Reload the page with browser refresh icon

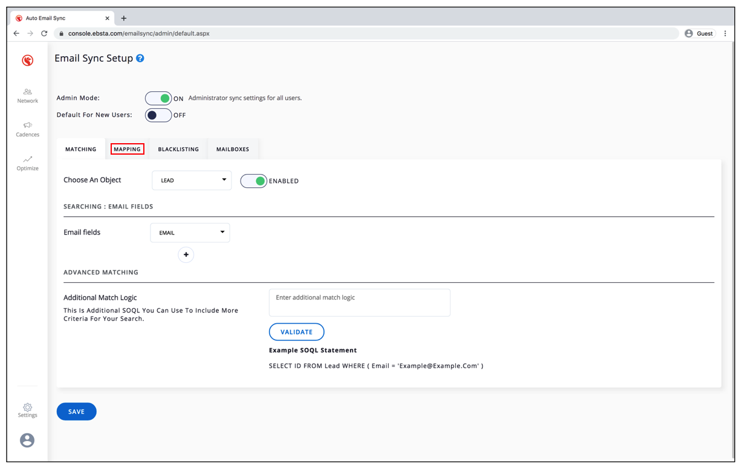tap(44, 34)
